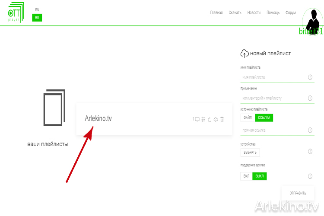This screenshot has height=216, width=324.
Task: Click the устройства label
Action: (x=248, y=144)
